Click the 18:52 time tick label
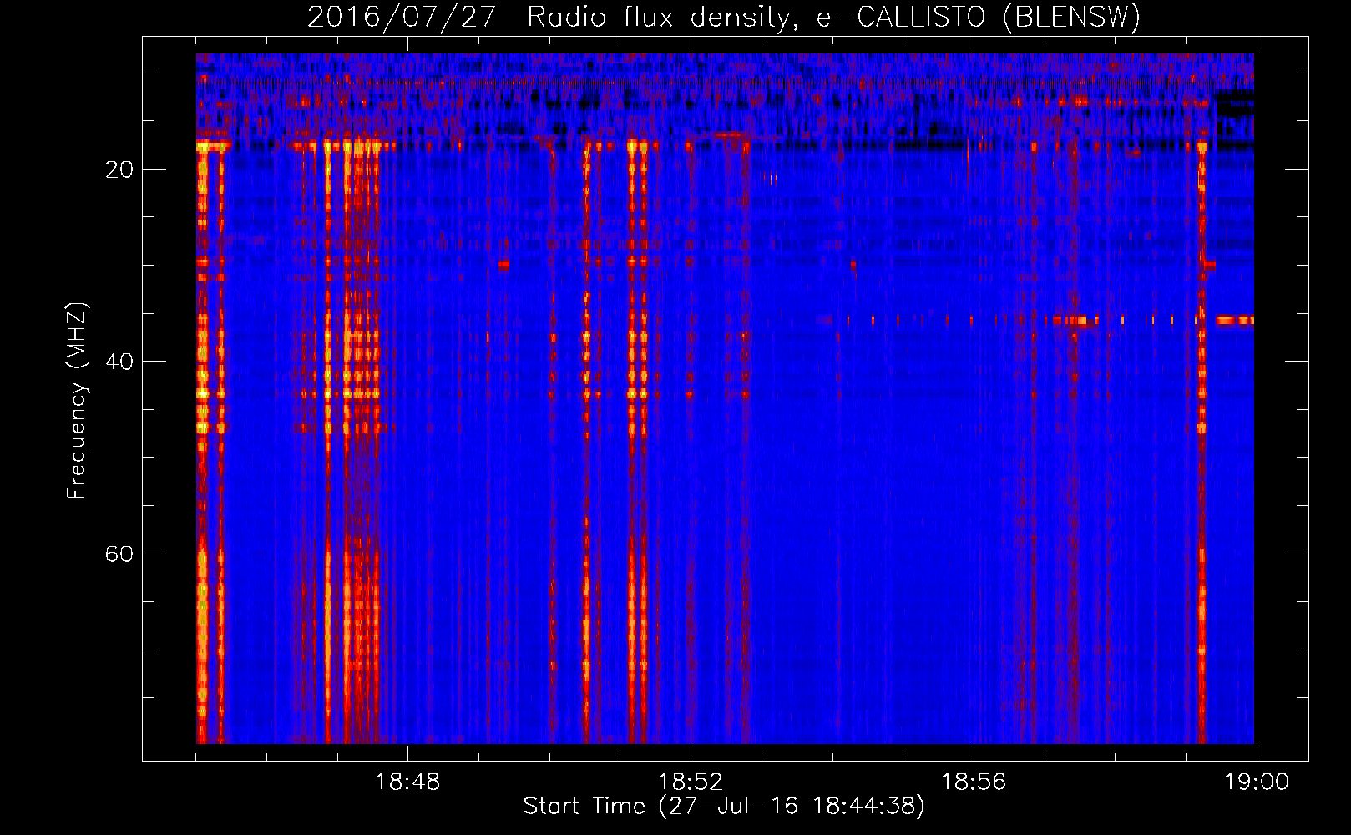This screenshot has width=1351, height=835. point(691,782)
